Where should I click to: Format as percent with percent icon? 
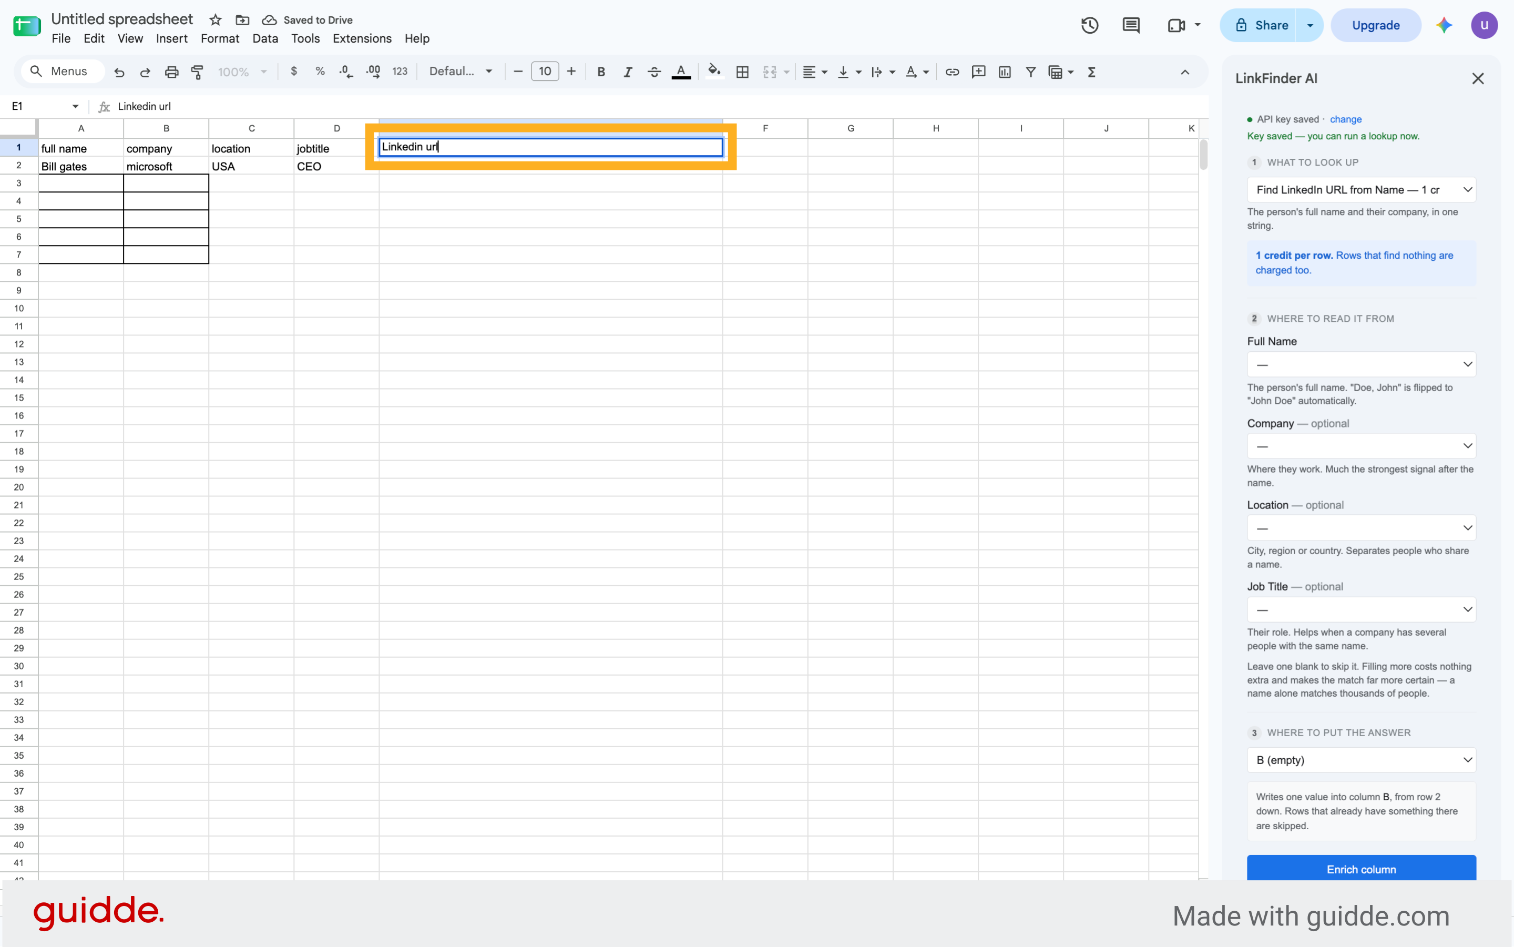(320, 72)
